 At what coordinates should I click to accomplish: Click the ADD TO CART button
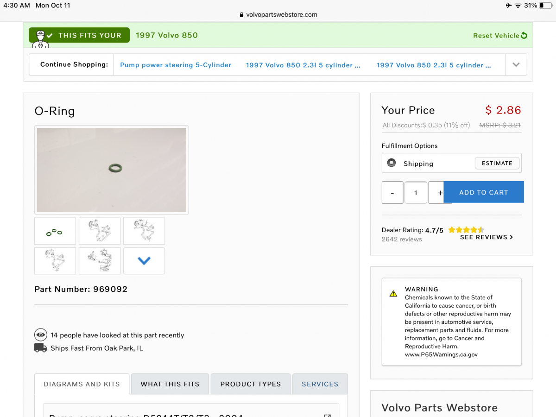(x=484, y=192)
